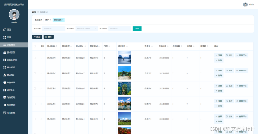Open the rock pillar thumbnail in row 3
258x134 pixels.
125,88
